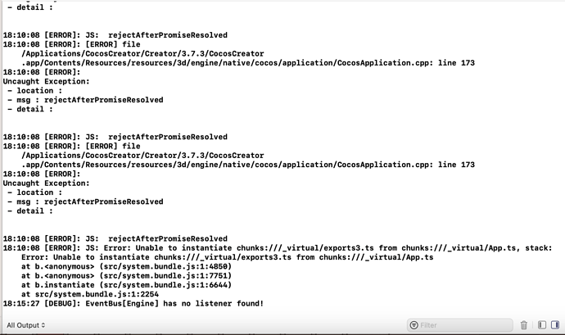Image resolution: width=565 pixels, height=335 pixels.
Task: Click the topmost '- detail :' line
Action: point(30,7)
